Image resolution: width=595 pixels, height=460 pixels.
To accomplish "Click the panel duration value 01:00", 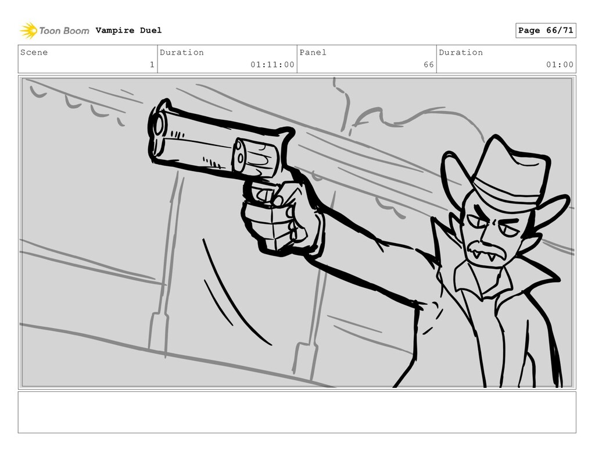I will click(x=560, y=65).
